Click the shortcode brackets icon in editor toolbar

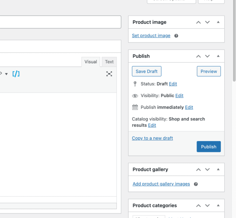(x=16, y=74)
